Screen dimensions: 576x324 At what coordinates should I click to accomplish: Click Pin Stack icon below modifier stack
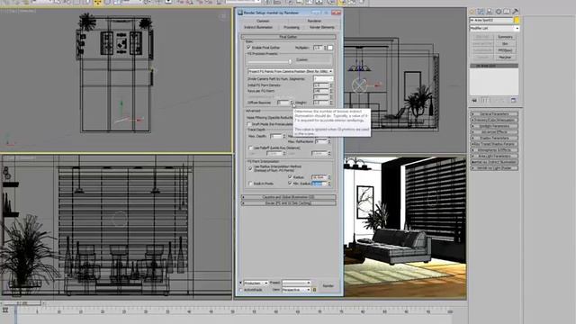[x=474, y=100]
